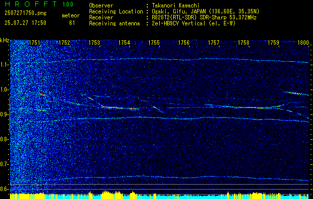
Task: Click the 1758 time axis marker
Action: tap(243, 43)
